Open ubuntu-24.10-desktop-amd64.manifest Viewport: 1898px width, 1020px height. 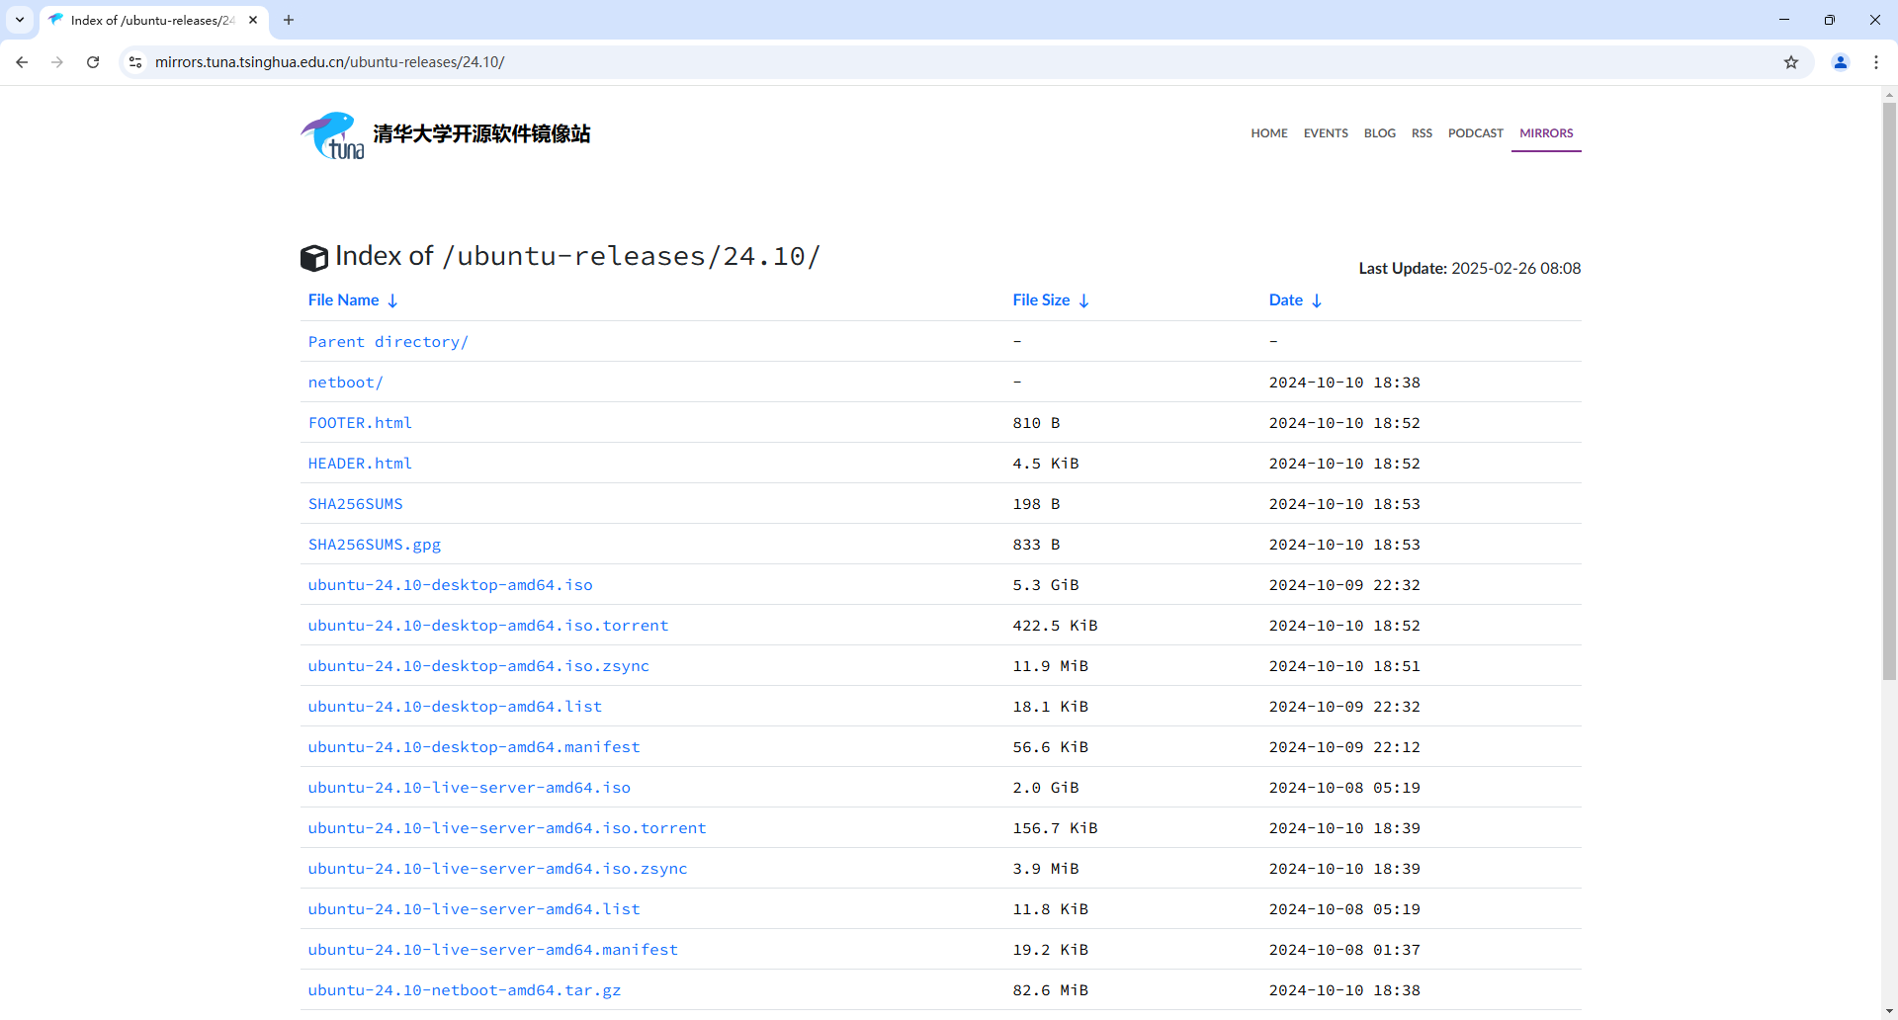tap(474, 747)
